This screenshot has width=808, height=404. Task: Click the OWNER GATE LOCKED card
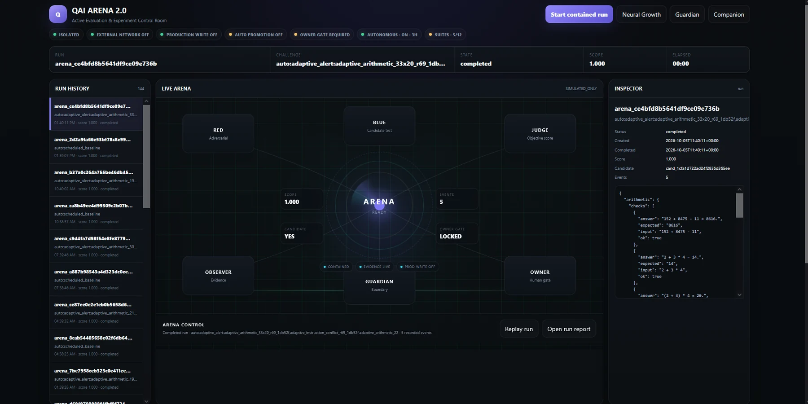(457, 233)
